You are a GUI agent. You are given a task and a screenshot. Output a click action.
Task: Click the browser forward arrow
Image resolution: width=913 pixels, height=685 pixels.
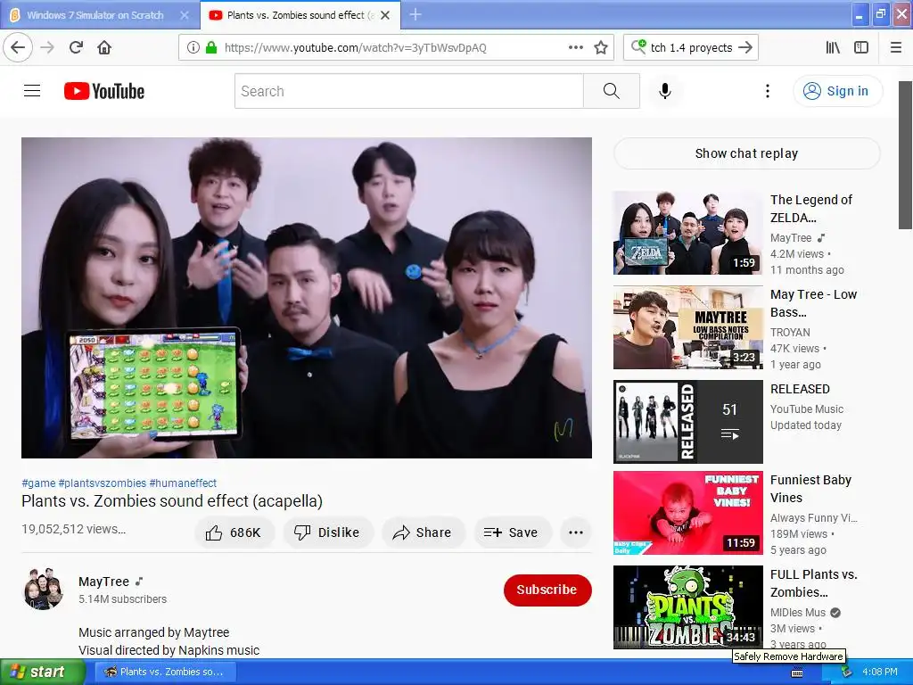click(47, 47)
